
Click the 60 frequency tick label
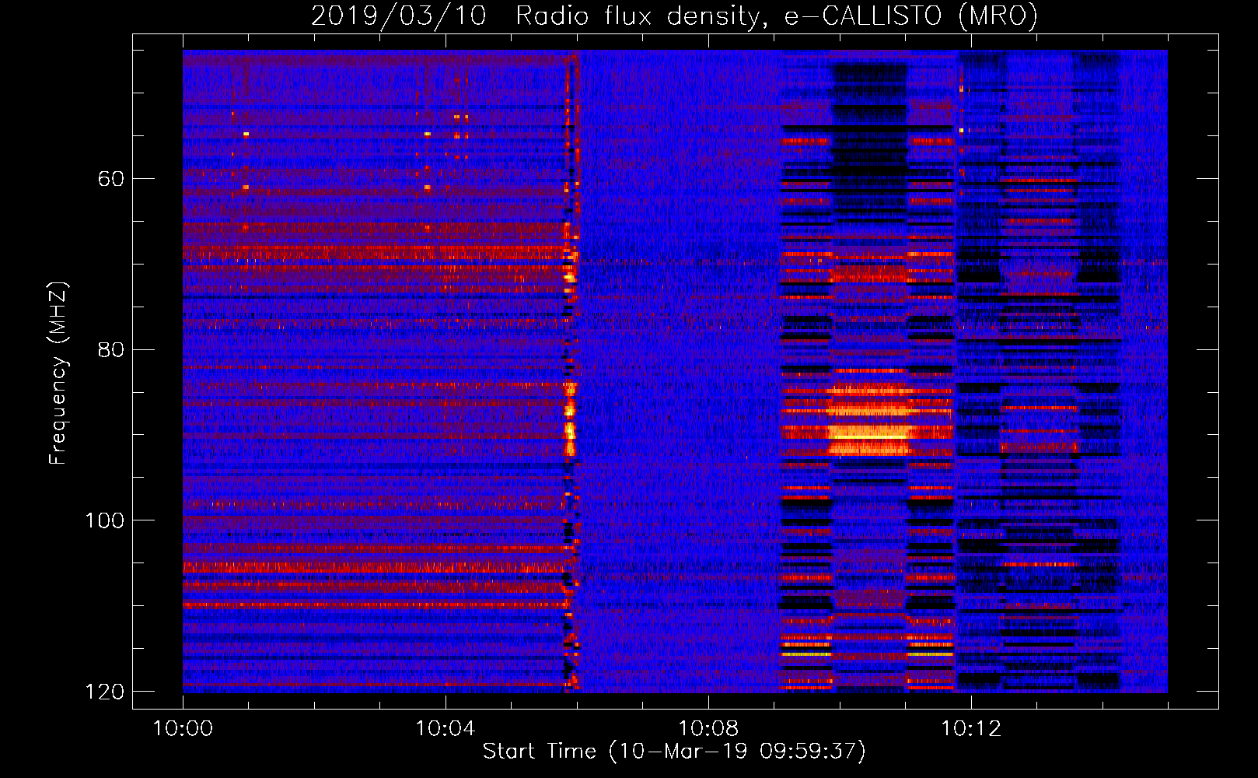(x=111, y=179)
